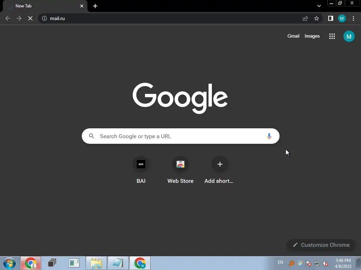The image size is (361, 270).
Task: Open first Chrome icon in taskbar
Action: (x=31, y=263)
